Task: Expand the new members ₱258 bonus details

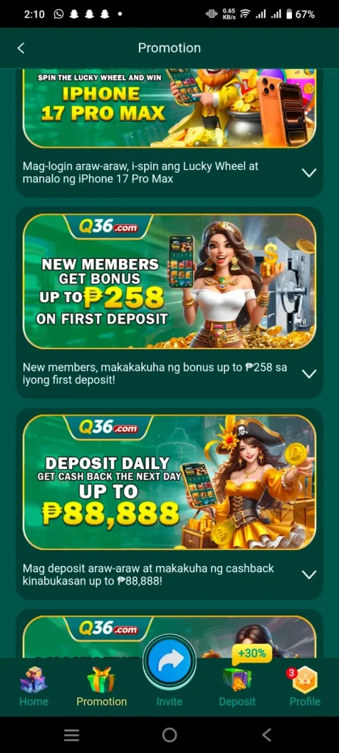Action: (x=310, y=373)
